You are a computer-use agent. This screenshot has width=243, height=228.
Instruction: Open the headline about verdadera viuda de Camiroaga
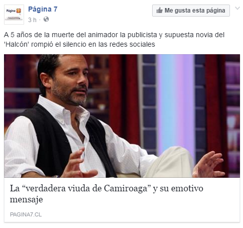coord(106,193)
